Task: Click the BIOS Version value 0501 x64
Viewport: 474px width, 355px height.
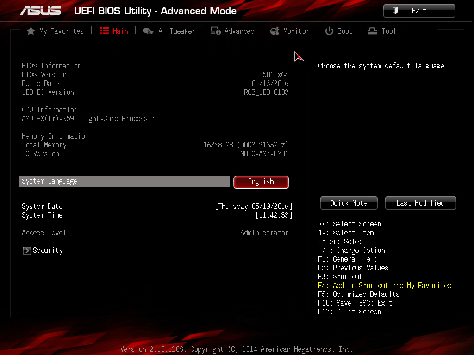Action: click(x=274, y=74)
